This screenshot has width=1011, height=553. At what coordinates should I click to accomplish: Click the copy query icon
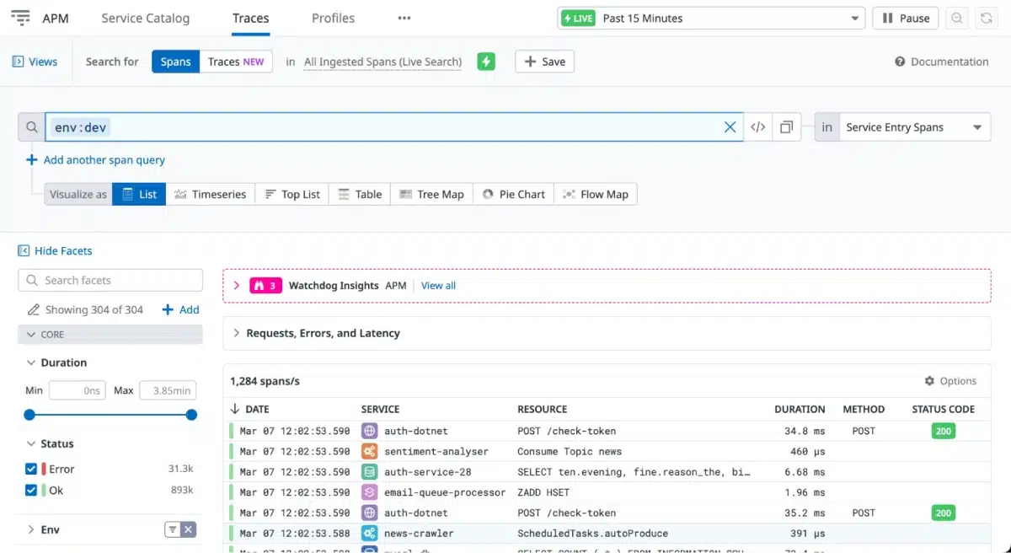point(786,127)
